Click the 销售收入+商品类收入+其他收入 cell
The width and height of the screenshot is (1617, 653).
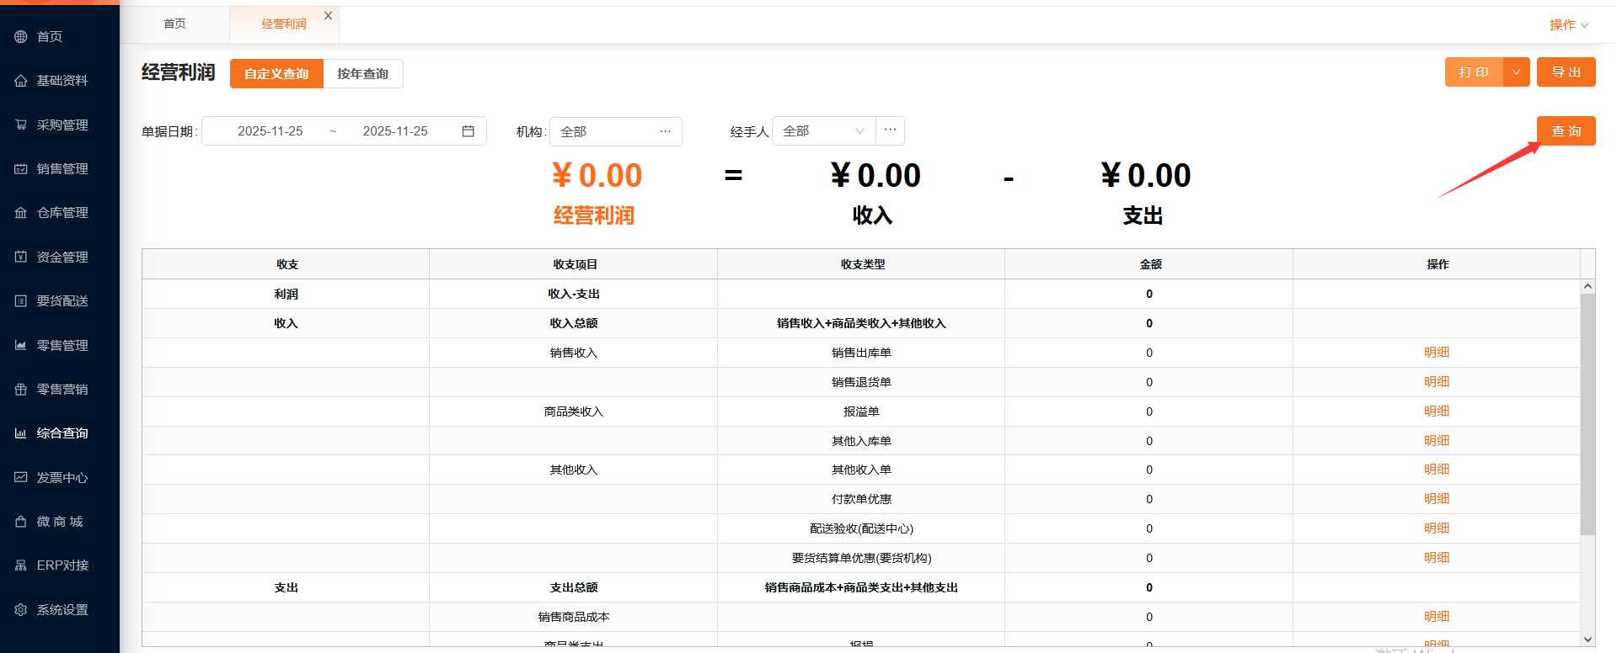click(x=861, y=323)
